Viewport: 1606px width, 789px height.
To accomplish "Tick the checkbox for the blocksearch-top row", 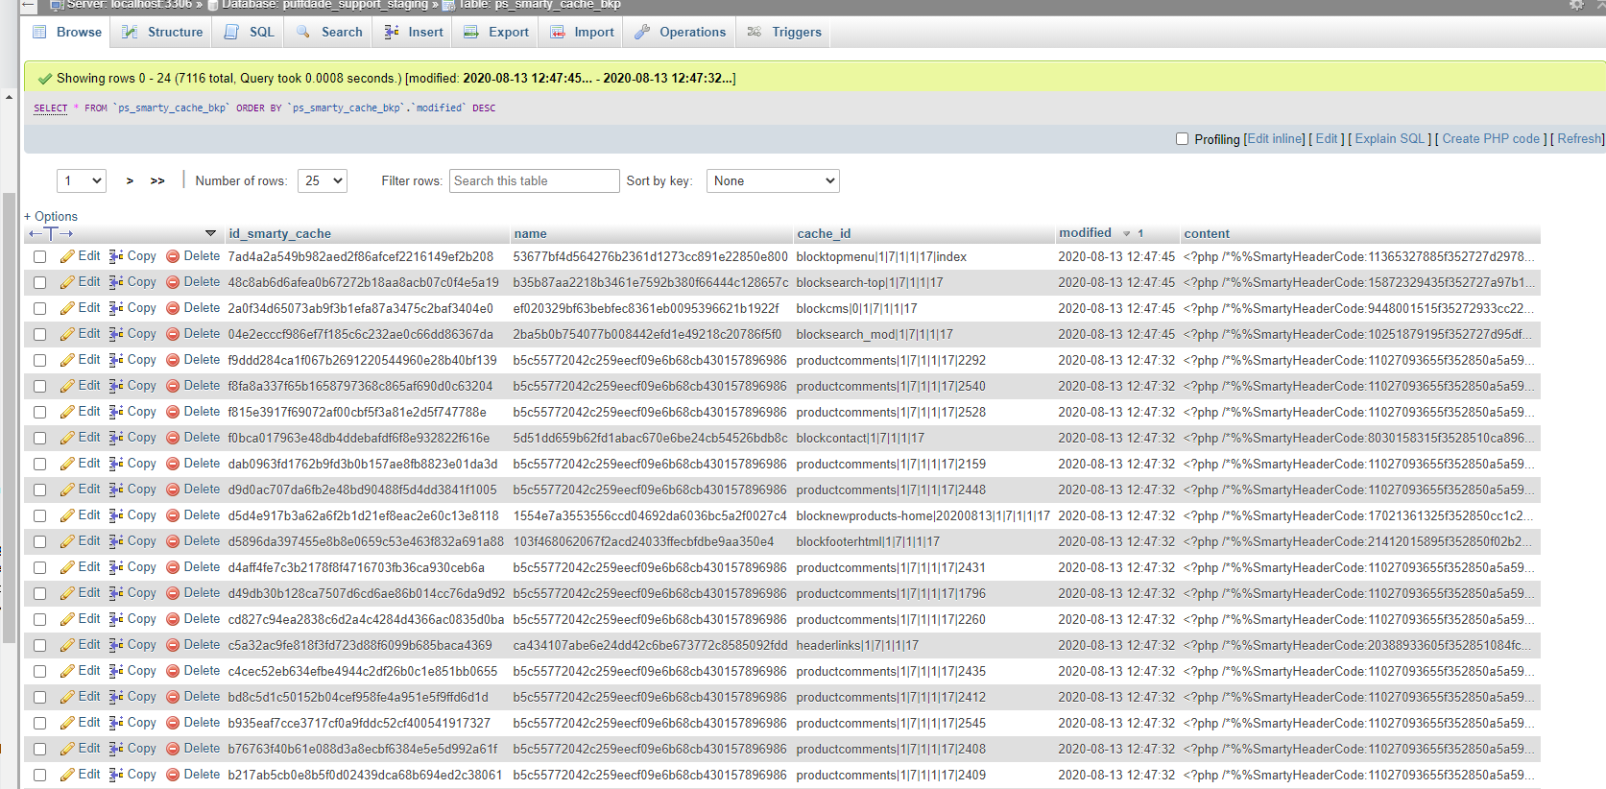I will tap(39, 283).
